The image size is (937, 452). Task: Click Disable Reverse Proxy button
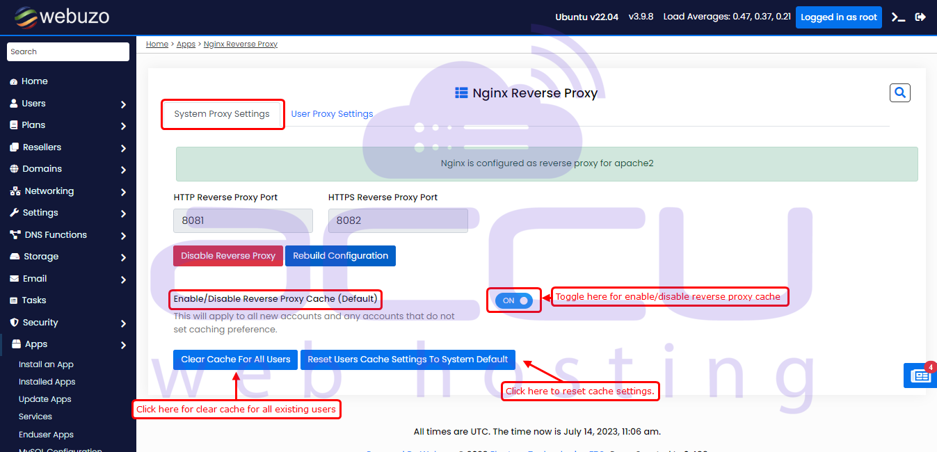tap(228, 256)
